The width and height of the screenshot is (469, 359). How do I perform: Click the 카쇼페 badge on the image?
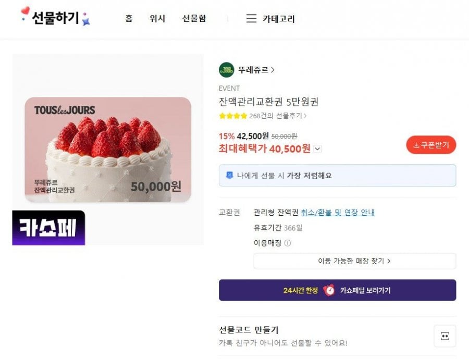tap(47, 227)
